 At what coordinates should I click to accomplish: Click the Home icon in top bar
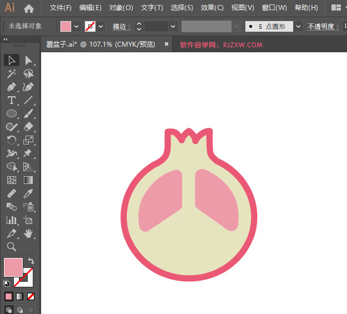[29, 8]
